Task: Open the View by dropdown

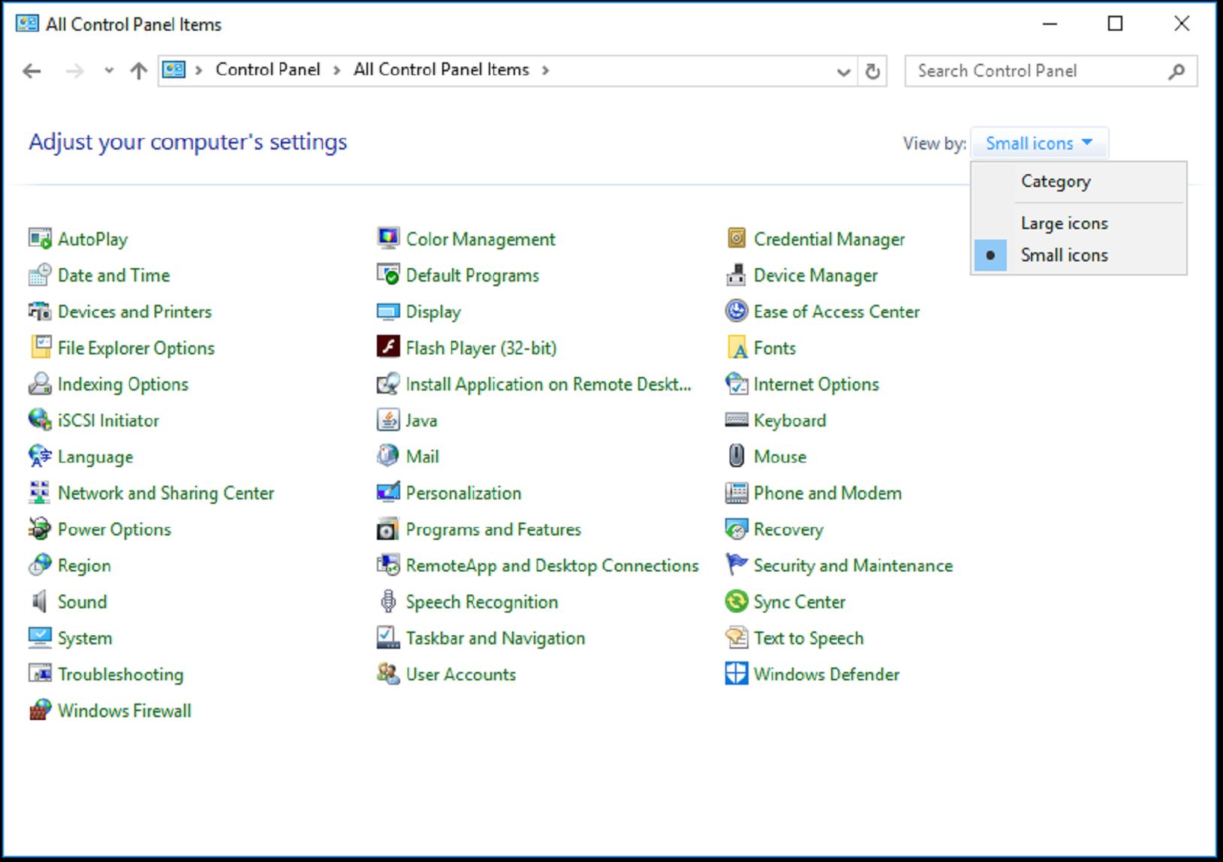Action: [1040, 143]
